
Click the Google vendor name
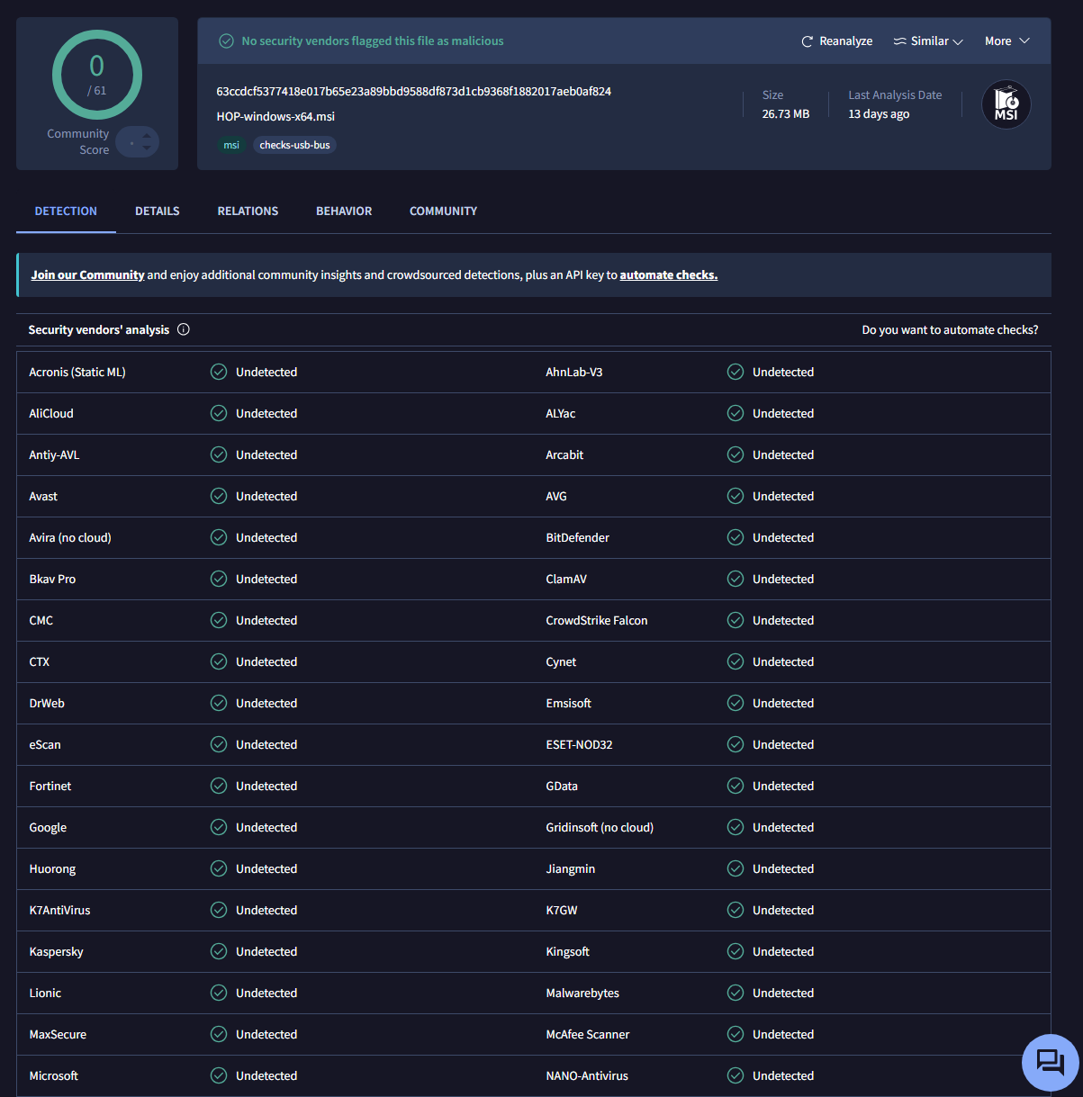pyautogui.click(x=48, y=828)
